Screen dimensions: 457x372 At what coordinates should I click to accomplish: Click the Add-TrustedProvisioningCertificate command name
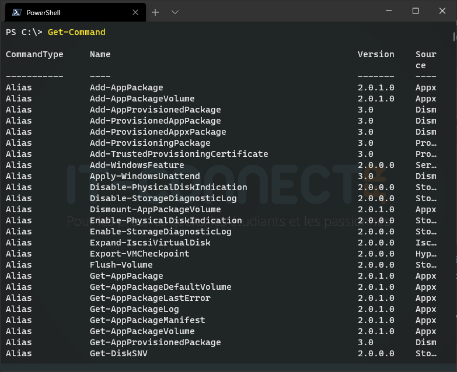point(179,154)
